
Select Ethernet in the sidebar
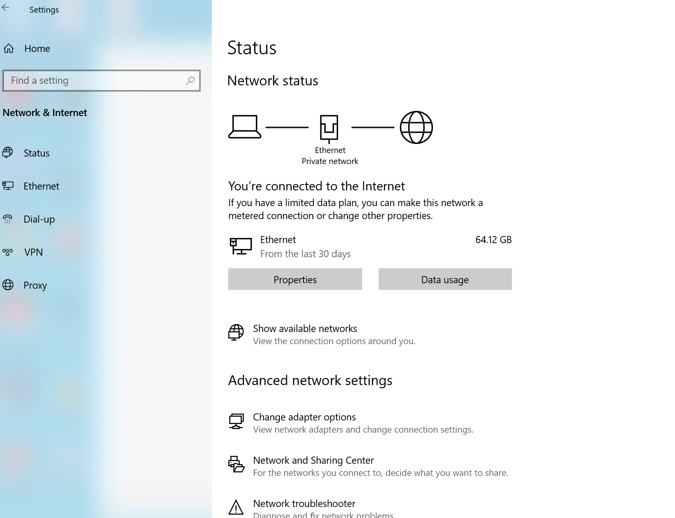(41, 186)
